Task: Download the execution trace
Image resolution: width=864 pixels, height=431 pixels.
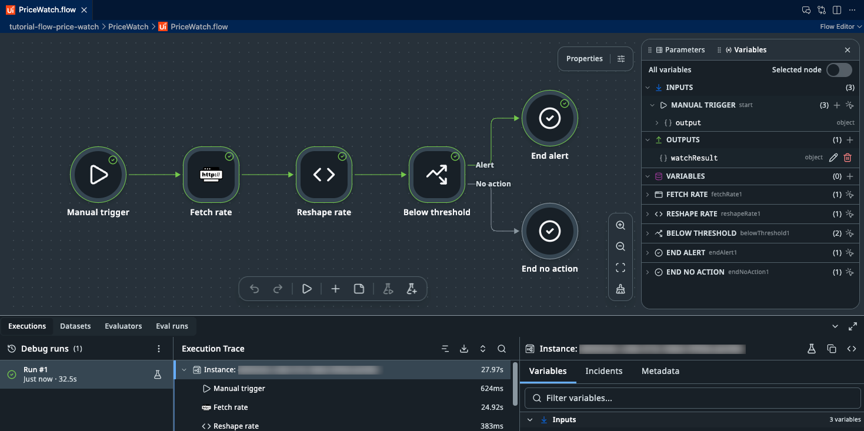Action: (464, 349)
